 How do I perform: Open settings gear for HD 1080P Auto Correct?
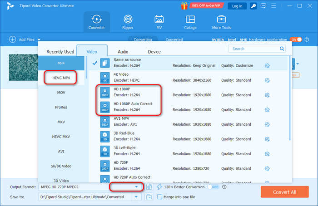(267, 110)
